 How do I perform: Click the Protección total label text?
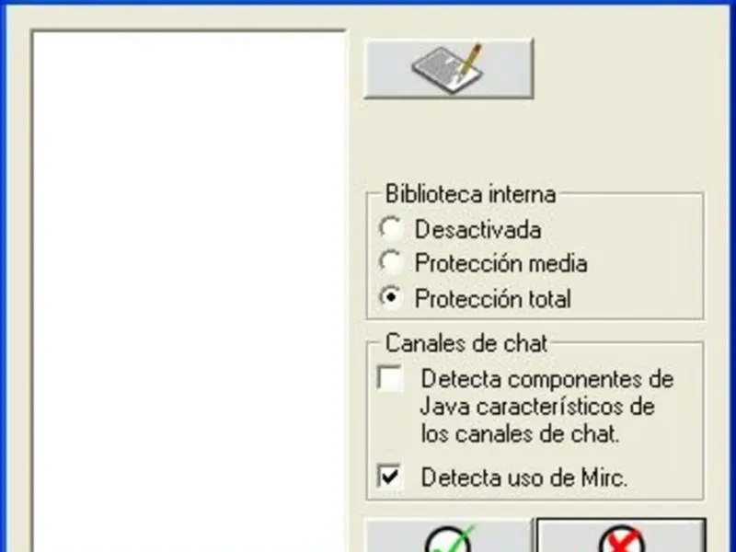[x=493, y=298]
